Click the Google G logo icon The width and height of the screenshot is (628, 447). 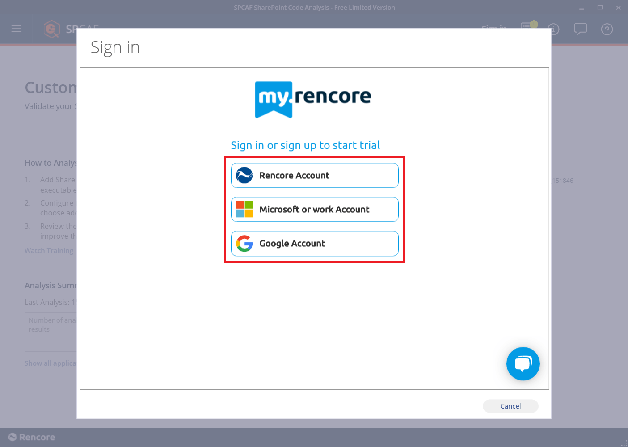coord(244,243)
